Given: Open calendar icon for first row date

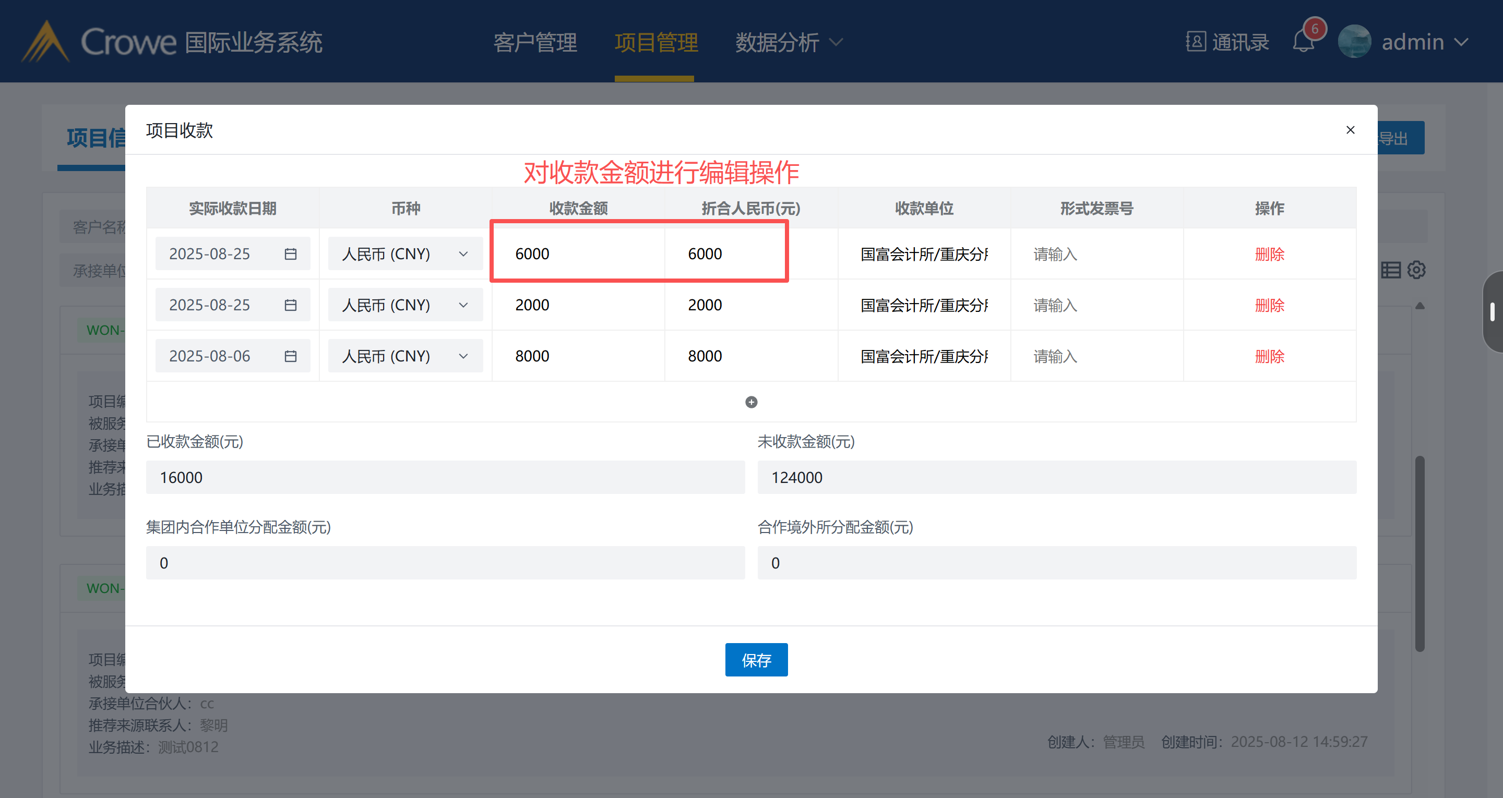Looking at the screenshot, I should [291, 254].
